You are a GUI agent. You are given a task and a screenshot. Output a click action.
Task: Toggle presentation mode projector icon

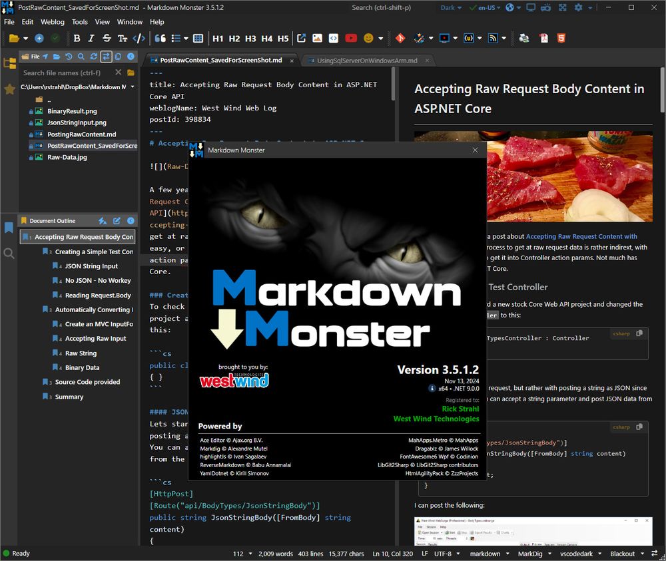pyautogui.click(x=546, y=7)
